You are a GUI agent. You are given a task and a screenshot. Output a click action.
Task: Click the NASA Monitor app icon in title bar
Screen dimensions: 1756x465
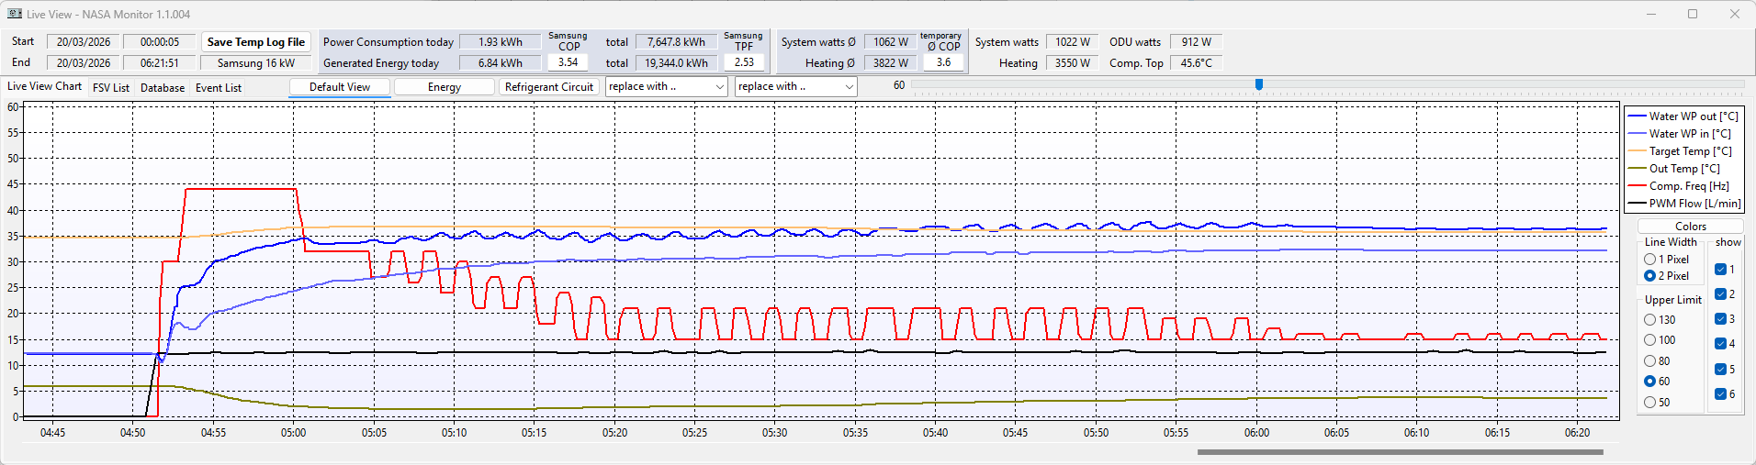coord(14,14)
